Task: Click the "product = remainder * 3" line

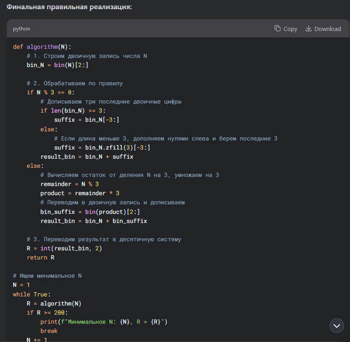Action: [x=79, y=193]
